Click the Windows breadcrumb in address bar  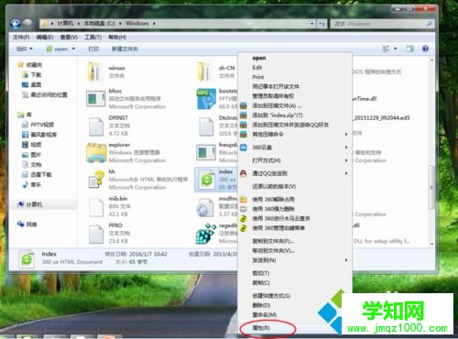coord(136,24)
